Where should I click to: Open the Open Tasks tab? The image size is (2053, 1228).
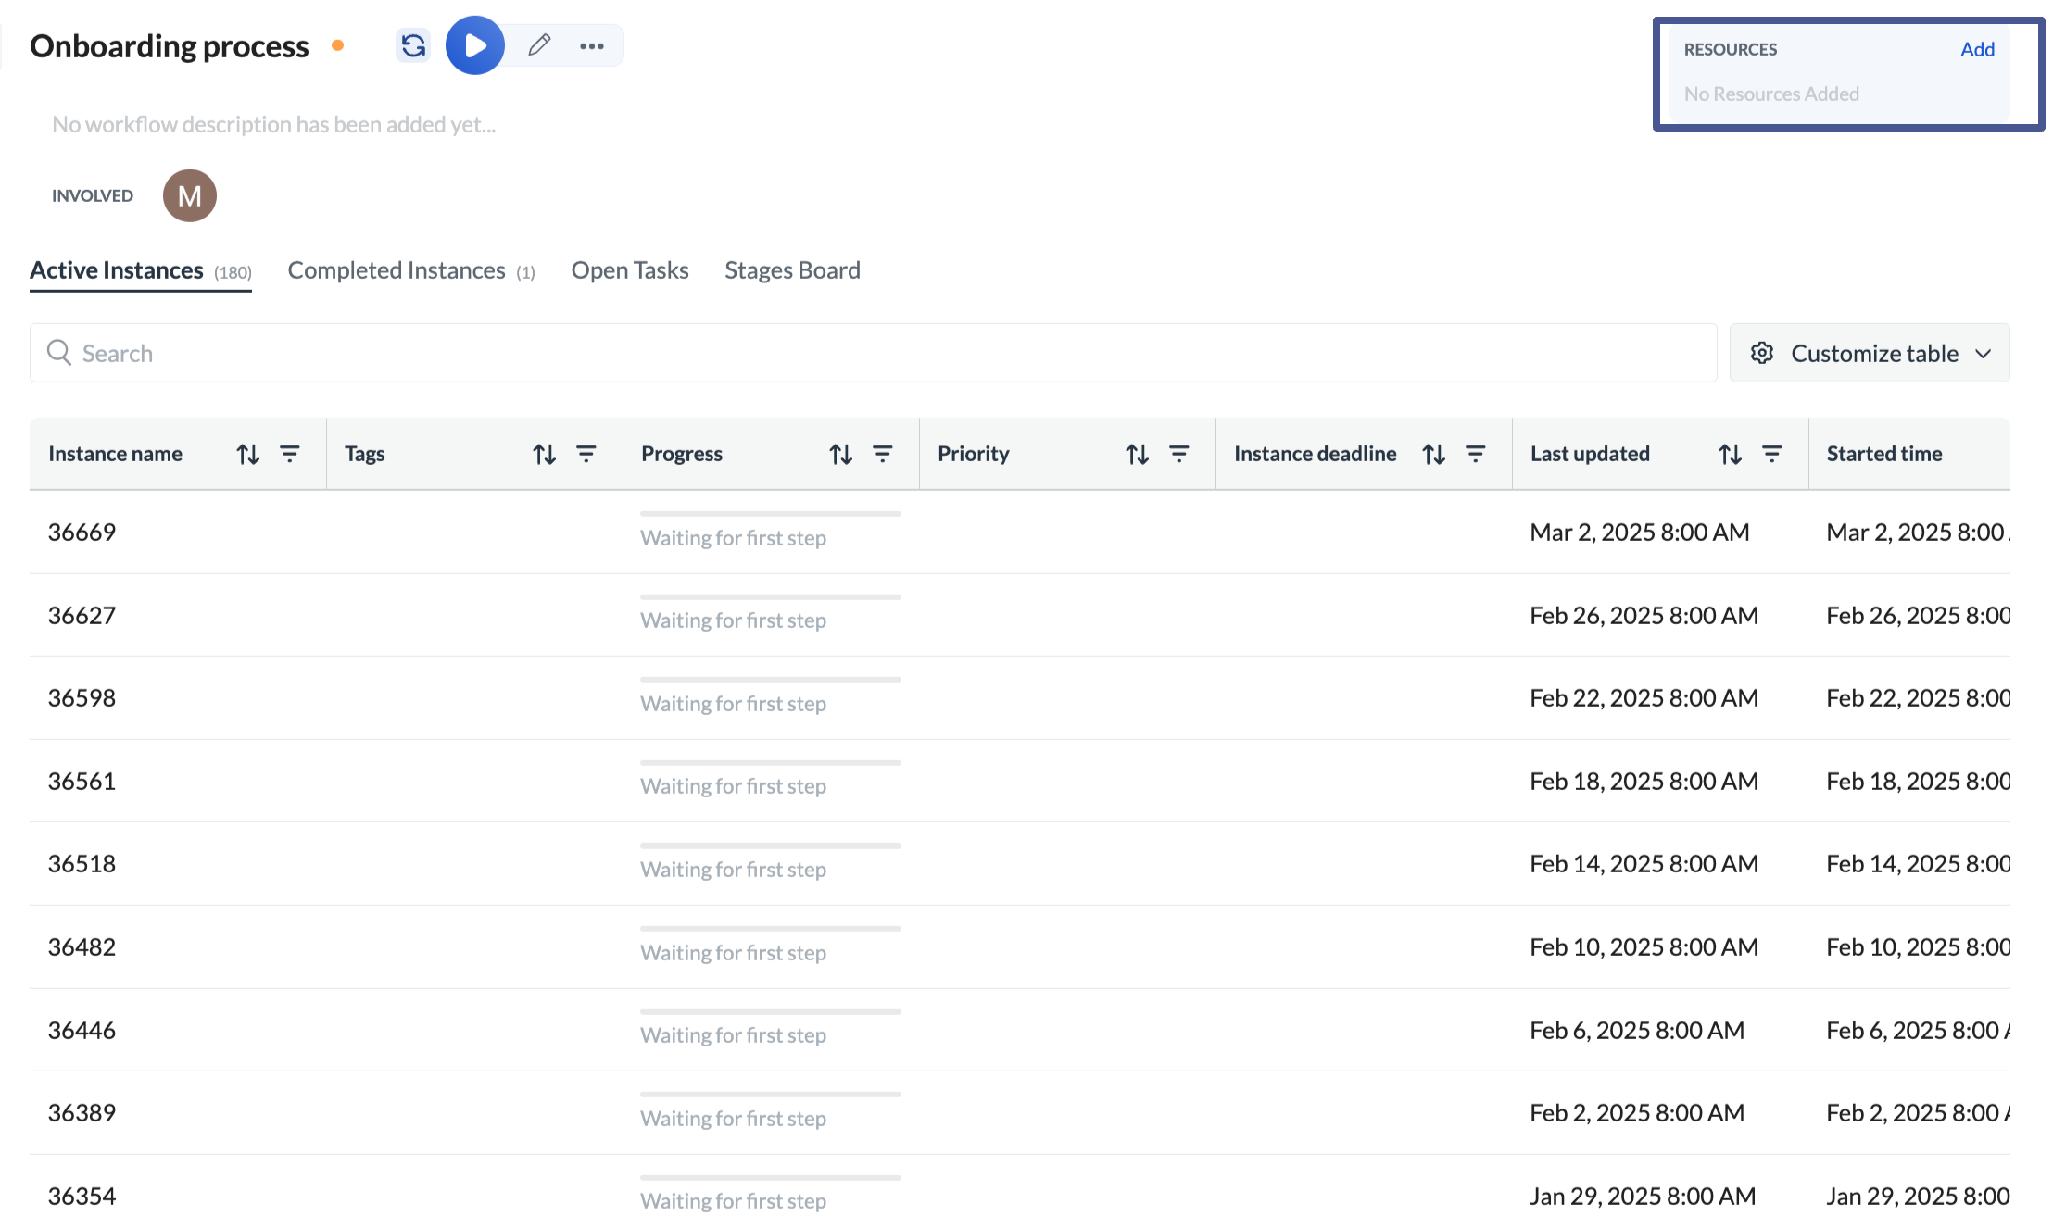(630, 270)
